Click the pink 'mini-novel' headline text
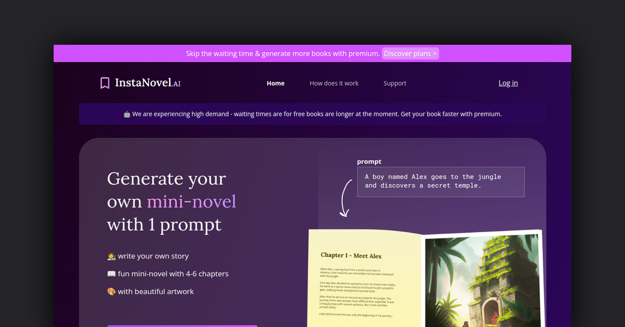Screen dimensions: 625x327 [191, 202]
